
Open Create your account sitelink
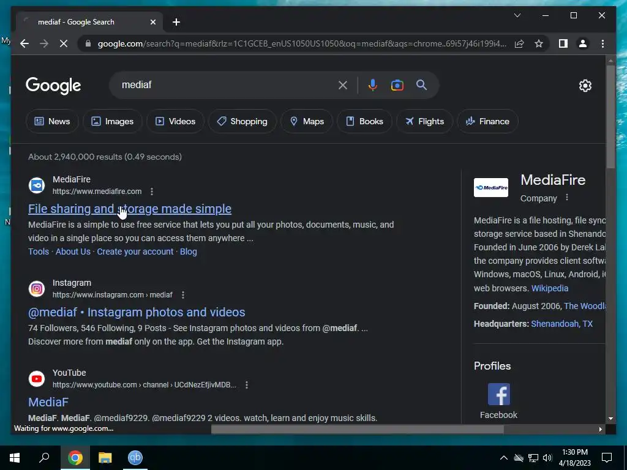pos(135,252)
